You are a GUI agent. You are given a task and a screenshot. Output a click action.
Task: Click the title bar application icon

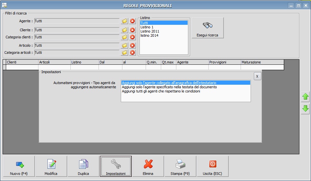[5, 5]
